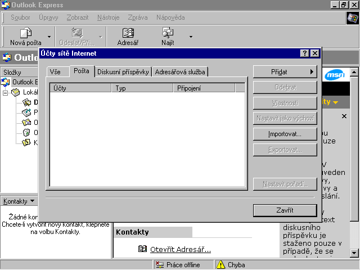This screenshot has height=270, width=360.
Task: Open the Přidat submenu button
Action: [x=285, y=72]
